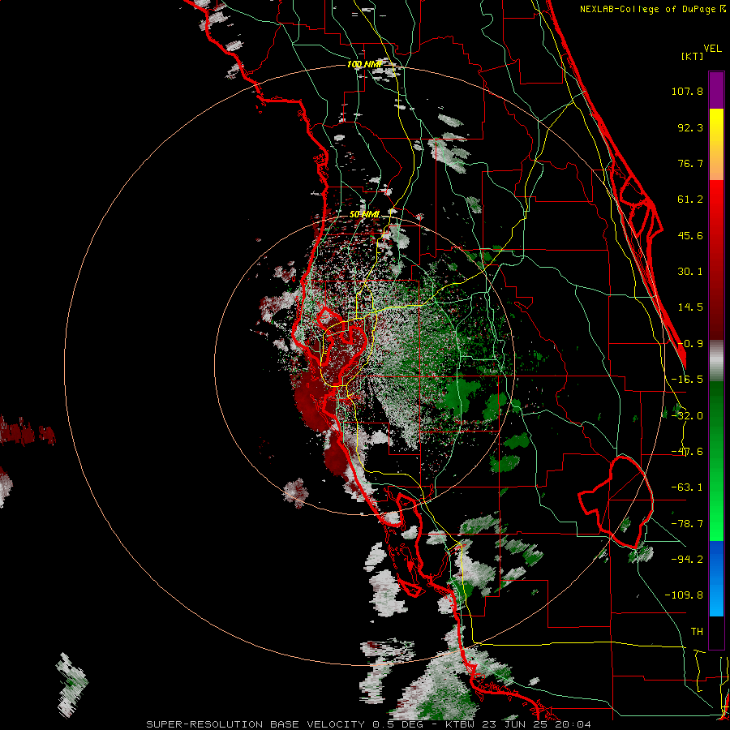Select the 107.8 velocity scale value
Screen dimensions: 730x730
687,91
